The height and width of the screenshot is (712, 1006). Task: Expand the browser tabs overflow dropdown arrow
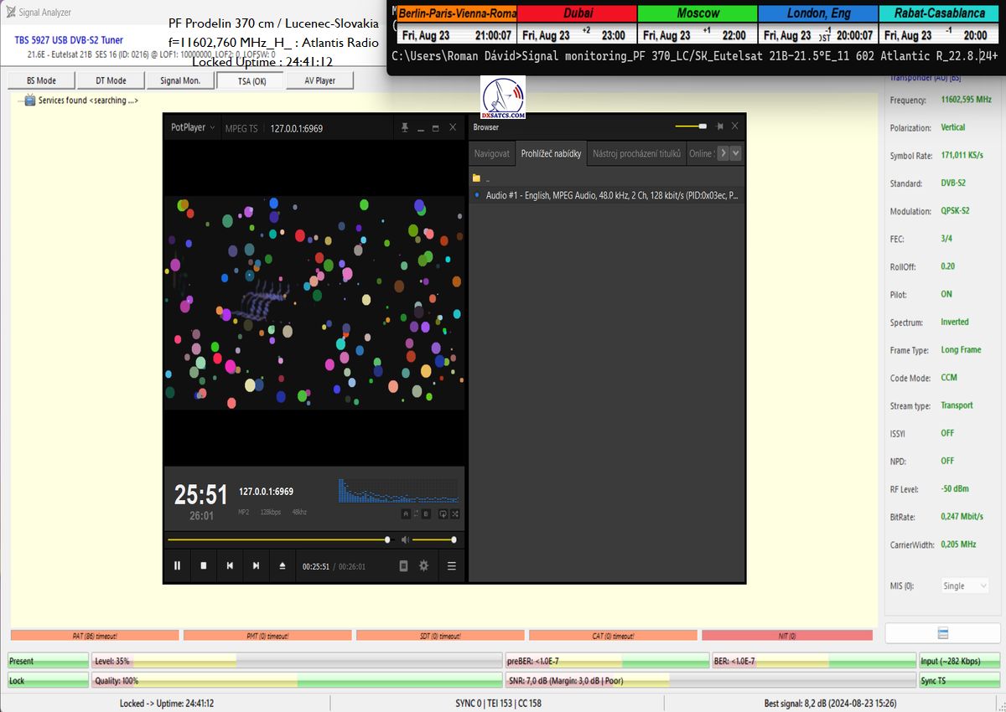coord(736,153)
